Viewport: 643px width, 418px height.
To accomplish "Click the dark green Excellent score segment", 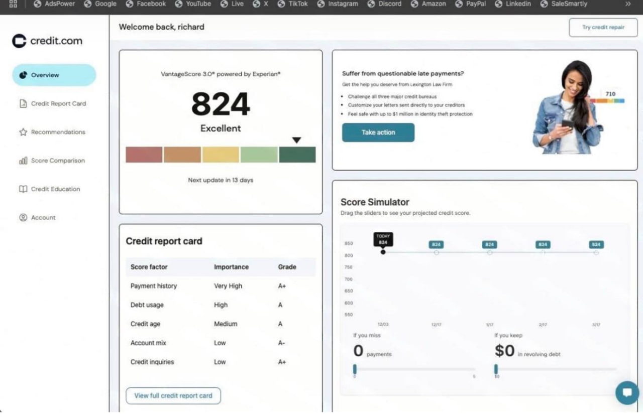I will (x=297, y=155).
